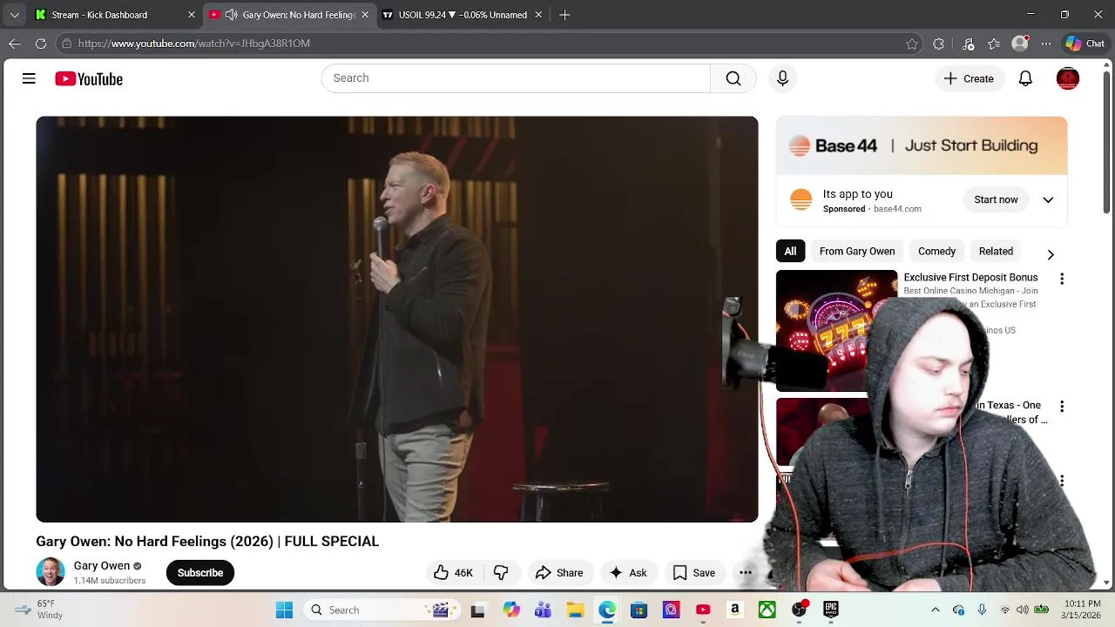Open browser extensions puzzle icon
This screenshot has height=627, width=1115.
[938, 44]
